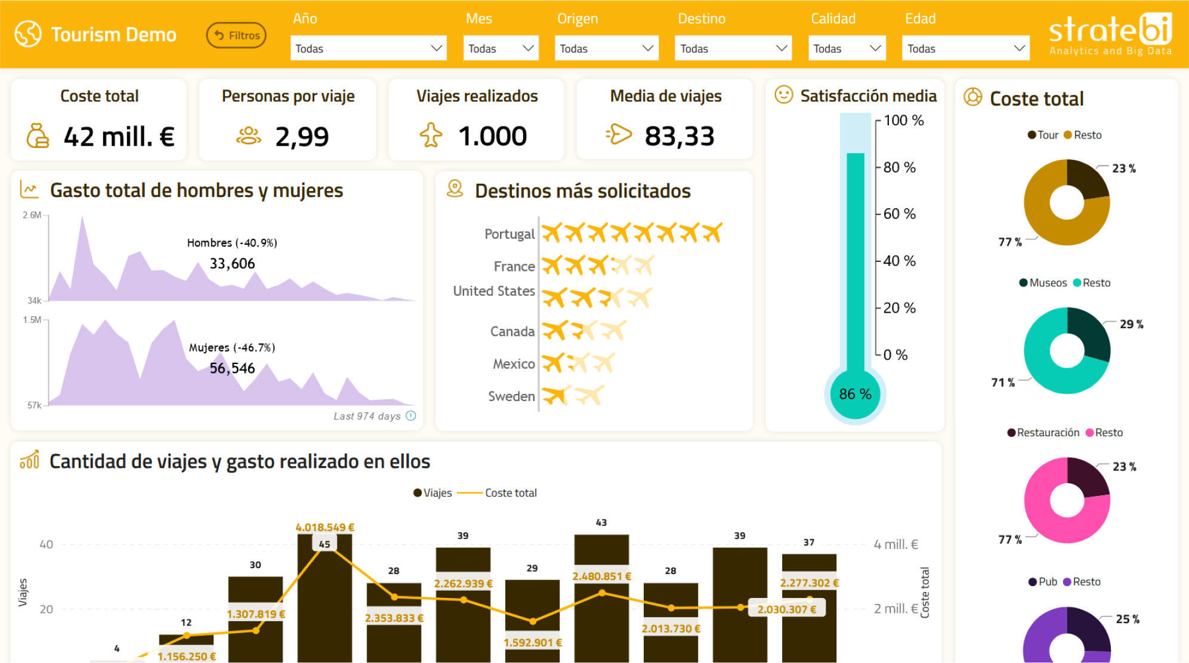Click the Tourism Demo globe icon
Image resolution: width=1189 pixels, height=663 pixels.
(x=28, y=34)
